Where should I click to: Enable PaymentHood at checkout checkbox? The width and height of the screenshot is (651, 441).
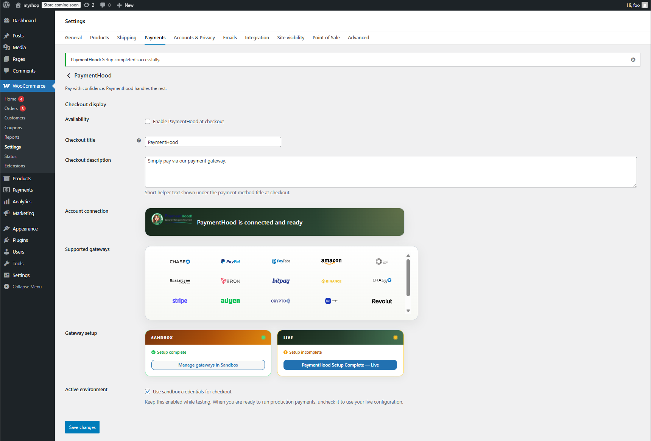(148, 121)
